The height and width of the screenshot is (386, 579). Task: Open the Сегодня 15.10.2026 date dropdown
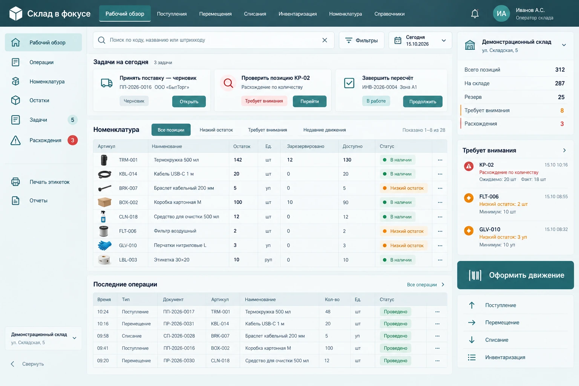420,40
